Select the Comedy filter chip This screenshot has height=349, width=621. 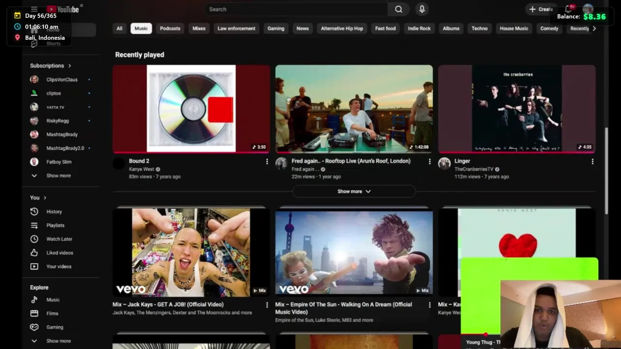549,29
